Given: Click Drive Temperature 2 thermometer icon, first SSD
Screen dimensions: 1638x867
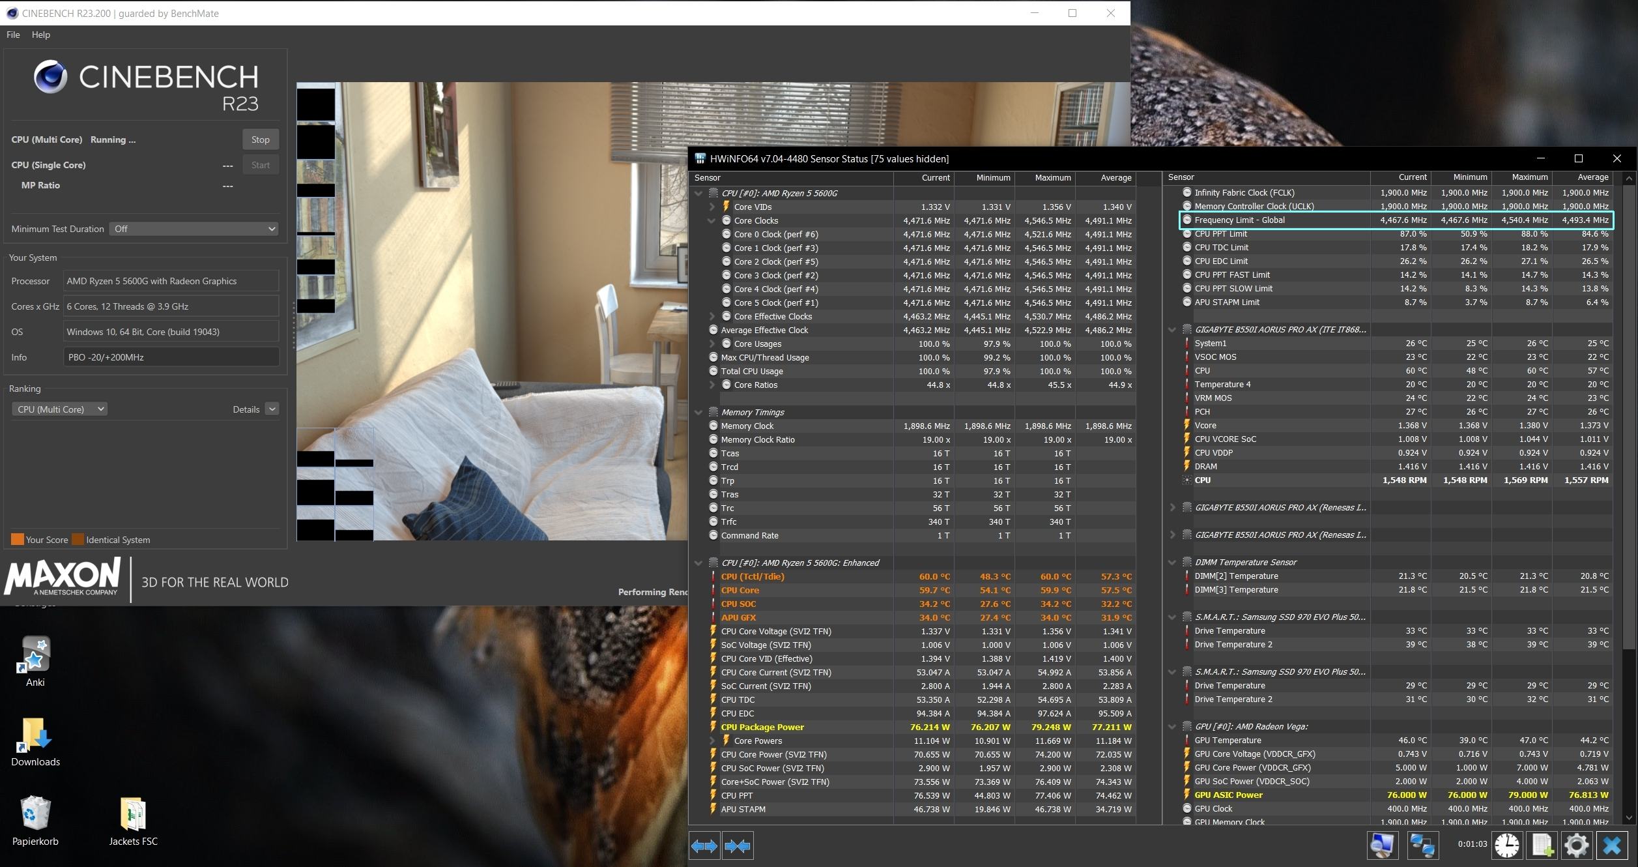Looking at the screenshot, I should [1186, 644].
